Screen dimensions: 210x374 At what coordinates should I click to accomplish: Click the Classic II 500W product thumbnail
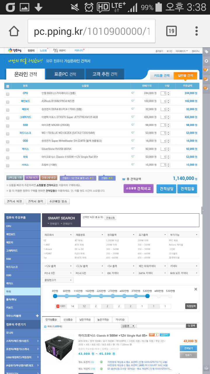(59, 347)
